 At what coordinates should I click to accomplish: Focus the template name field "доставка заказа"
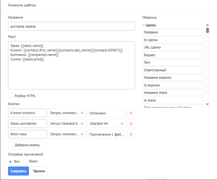tap(71, 26)
